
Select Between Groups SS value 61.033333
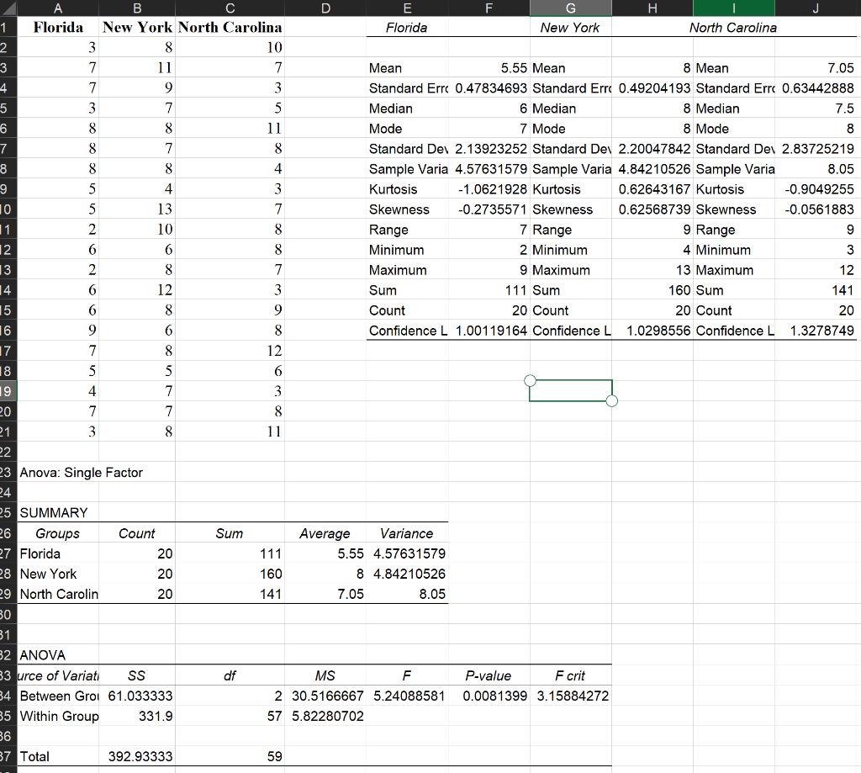click(140, 696)
